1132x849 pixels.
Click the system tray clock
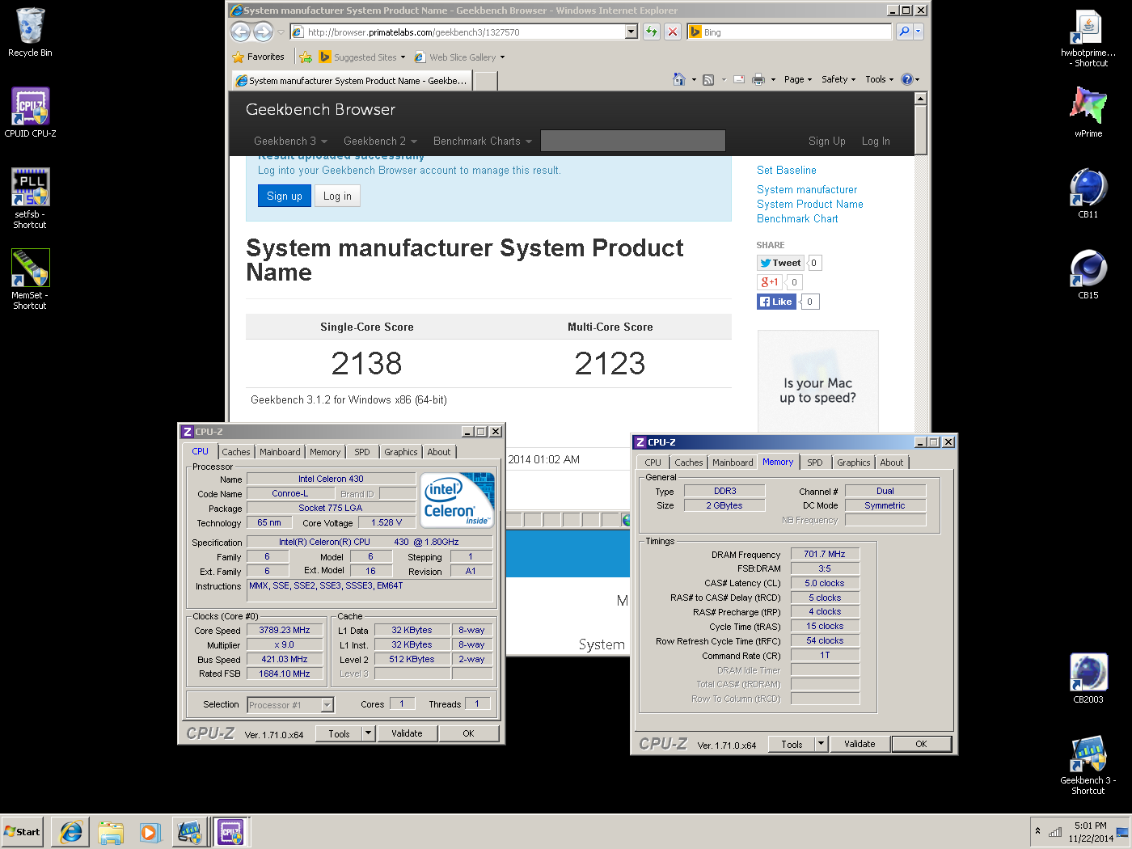coord(1091,831)
